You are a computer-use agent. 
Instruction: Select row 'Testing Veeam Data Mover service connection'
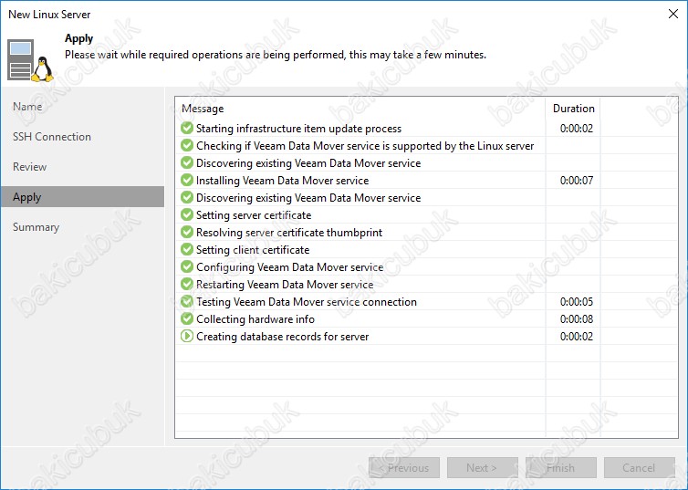tap(426, 301)
